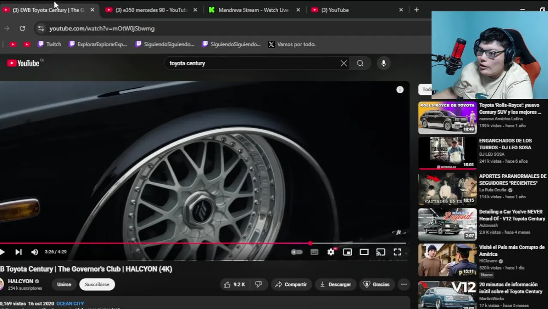Cast video to a TV
The width and height of the screenshot is (548, 309).
point(381,252)
